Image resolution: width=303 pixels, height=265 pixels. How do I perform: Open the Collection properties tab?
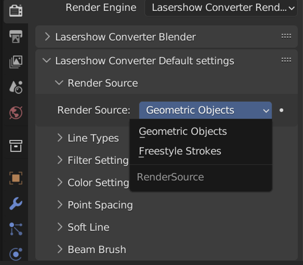coord(16,146)
